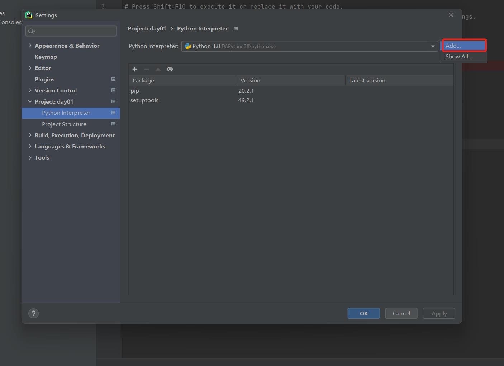Sort by the Package column header
Image resolution: width=504 pixels, height=366 pixels.
click(x=183, y=80)
